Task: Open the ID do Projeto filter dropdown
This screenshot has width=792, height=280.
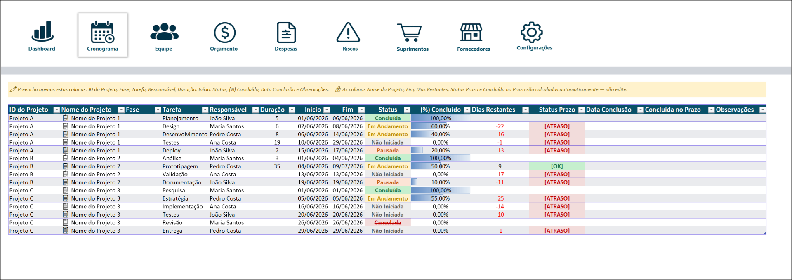Action: click(57, 110)
